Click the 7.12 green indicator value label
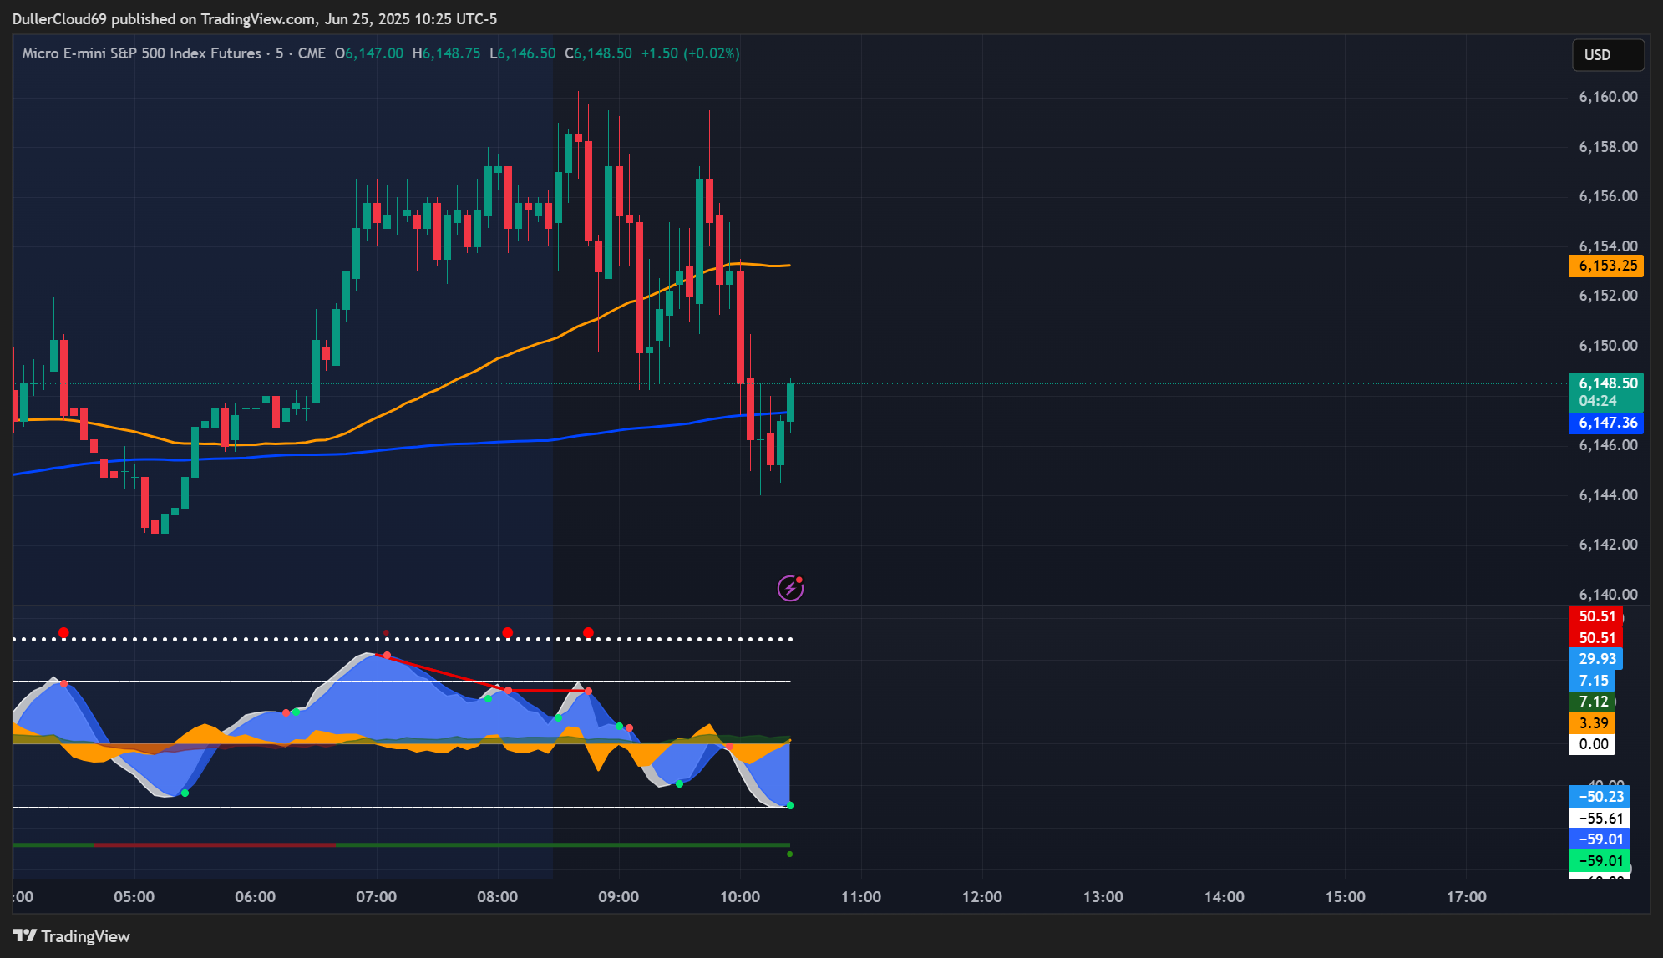Viewport: 1663px width, 958px height. (1592, 702)
